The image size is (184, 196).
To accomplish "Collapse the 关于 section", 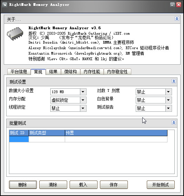I will pos(177,19).
